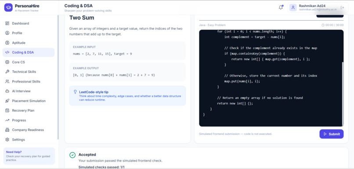Click the 'Java - Easy Problem' label
Image resolution: width=354 pixels, height=169 pixels.
point(212,25)
